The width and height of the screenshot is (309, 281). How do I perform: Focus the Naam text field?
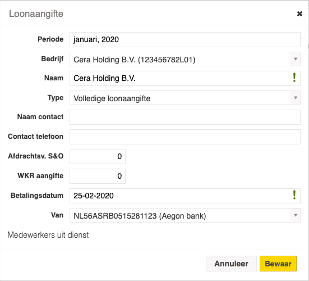pyautogui.click(x=185, y=78)
